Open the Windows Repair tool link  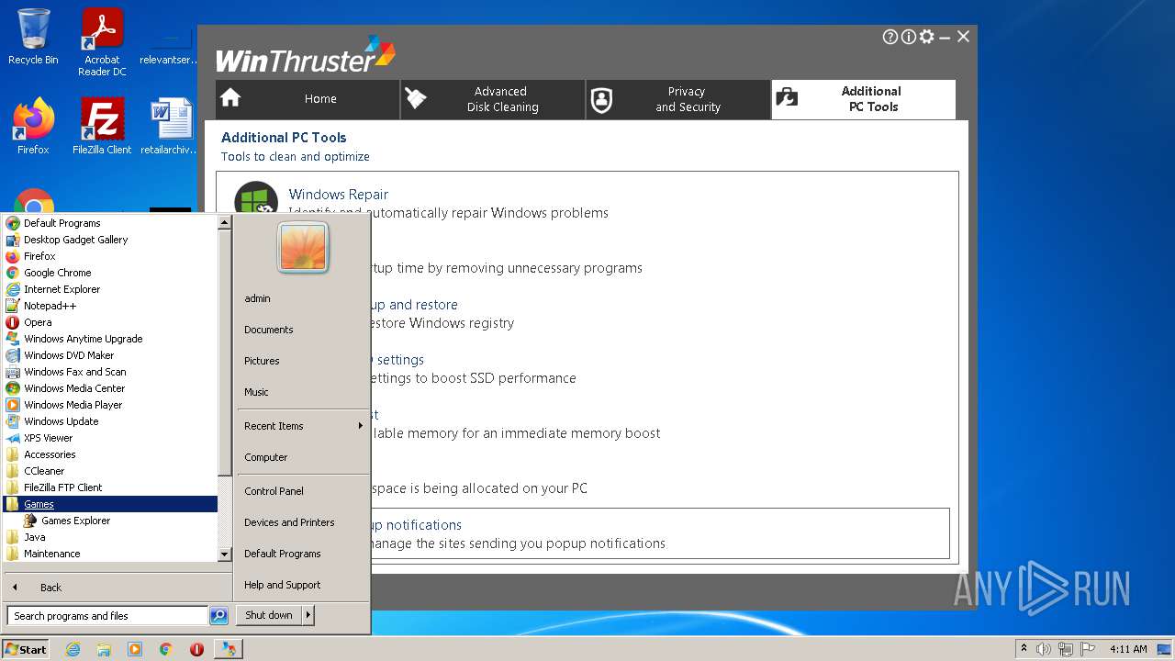339,195
